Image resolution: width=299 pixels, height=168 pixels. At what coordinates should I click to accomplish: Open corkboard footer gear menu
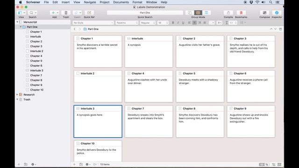[x=88, y=164]
